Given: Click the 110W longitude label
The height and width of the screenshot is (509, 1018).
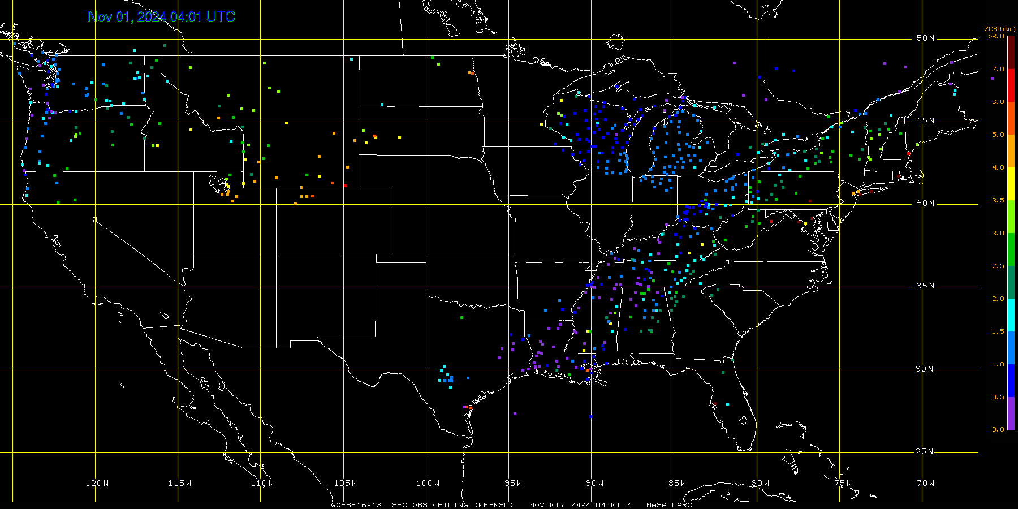Looking at the screenshot, I should tap(262, 483).
